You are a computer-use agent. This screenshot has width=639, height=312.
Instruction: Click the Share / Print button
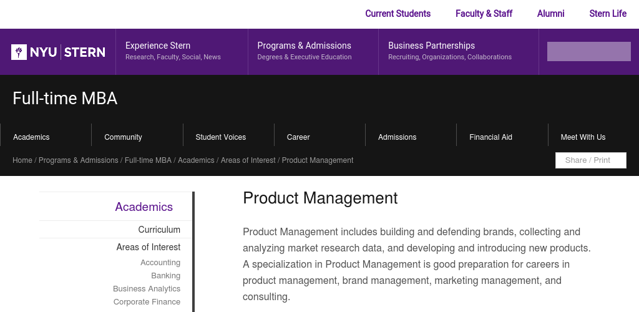tap(590, 160)
